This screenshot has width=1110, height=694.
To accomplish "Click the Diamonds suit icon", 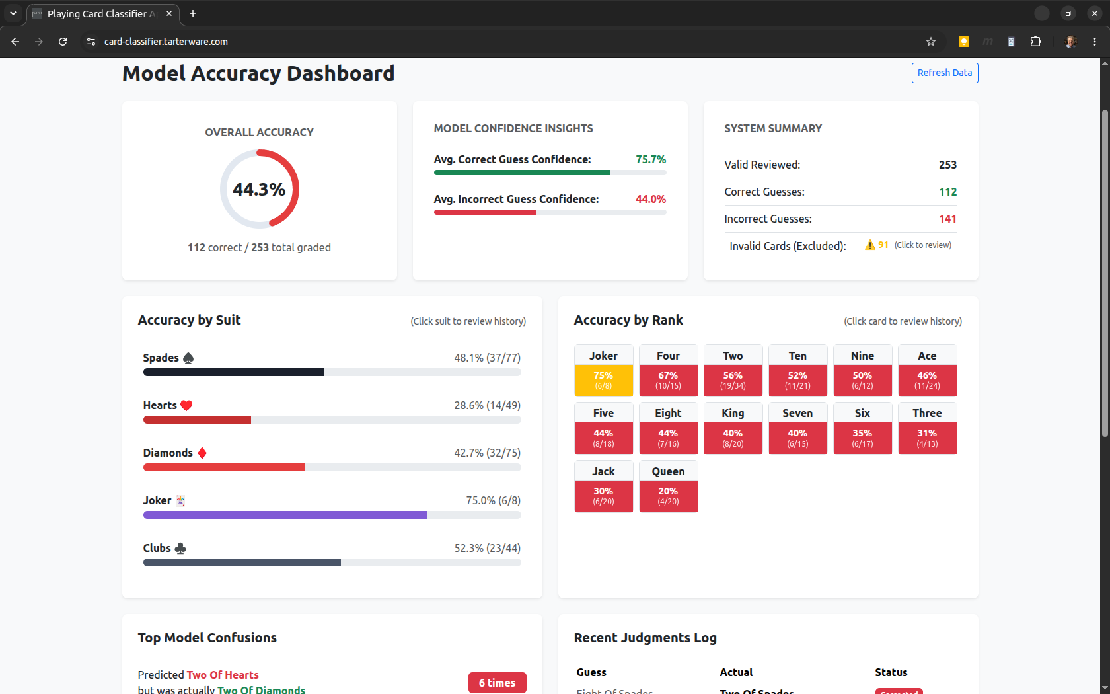I will (x=202, y=453).
